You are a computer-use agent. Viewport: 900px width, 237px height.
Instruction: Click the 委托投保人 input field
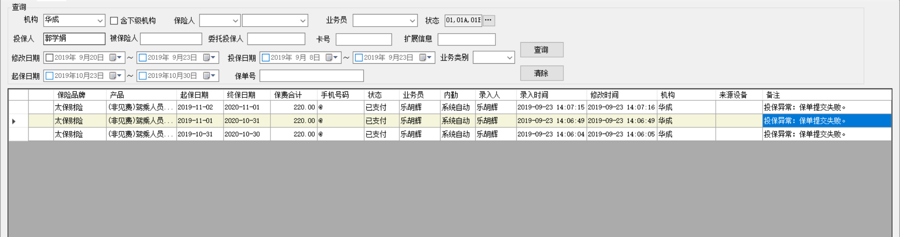(276, 39)
